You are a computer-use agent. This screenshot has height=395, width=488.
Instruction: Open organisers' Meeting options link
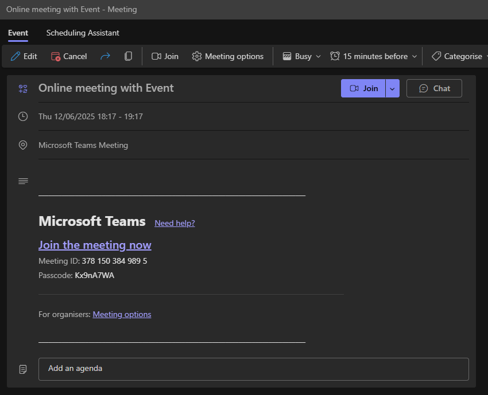coord(122,314)
